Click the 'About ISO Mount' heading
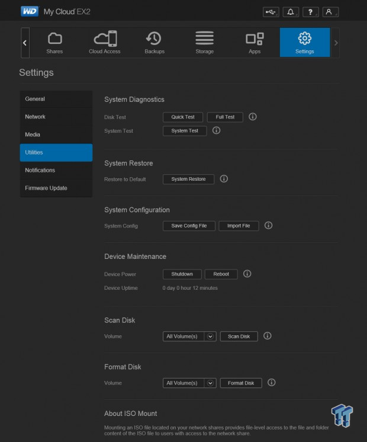Viewport: 367px width, 442px height. 130,414
